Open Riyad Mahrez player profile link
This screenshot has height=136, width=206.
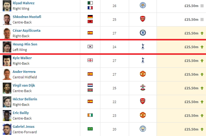click(24, 3)
